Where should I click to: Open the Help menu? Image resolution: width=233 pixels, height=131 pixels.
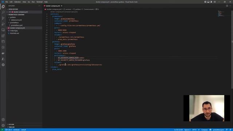coord(46,2)
